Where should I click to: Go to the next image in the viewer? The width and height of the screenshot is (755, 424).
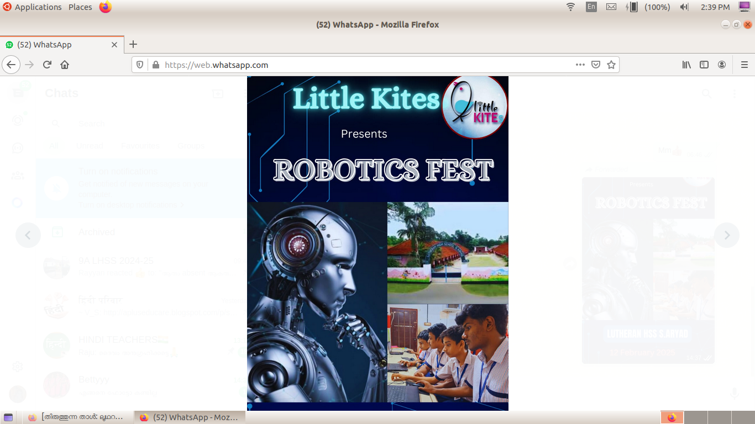pyautogui.click(x=727, y=235)
